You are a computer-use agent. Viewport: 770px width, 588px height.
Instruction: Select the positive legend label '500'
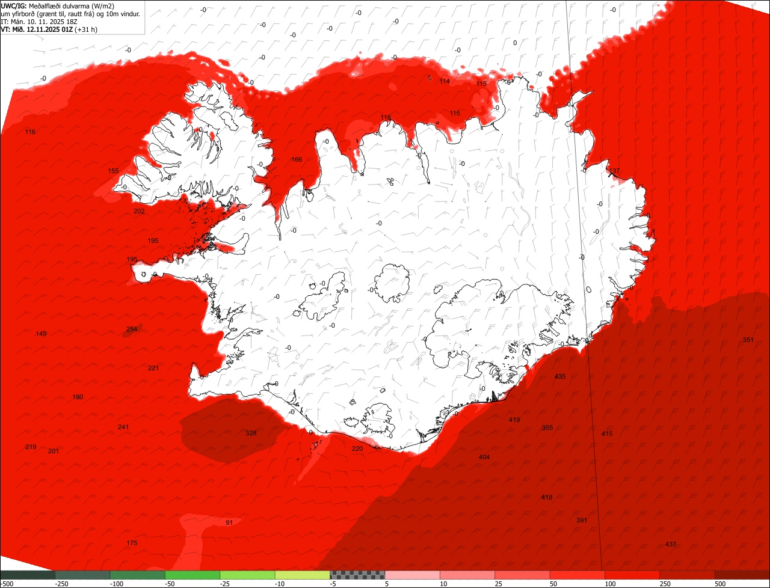pos(720,584)
